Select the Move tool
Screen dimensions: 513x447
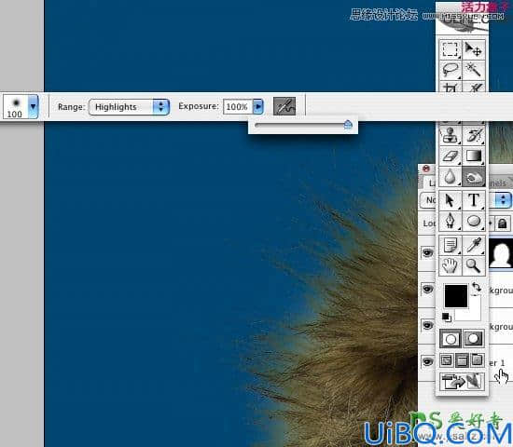click(474, 49)
